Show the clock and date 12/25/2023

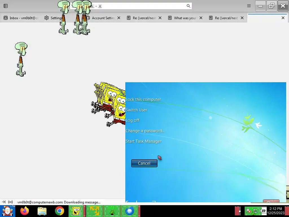point(276,211)
